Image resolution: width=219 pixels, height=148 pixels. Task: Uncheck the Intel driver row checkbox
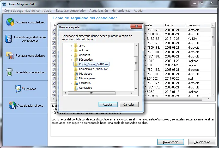[x=54, y=79]
